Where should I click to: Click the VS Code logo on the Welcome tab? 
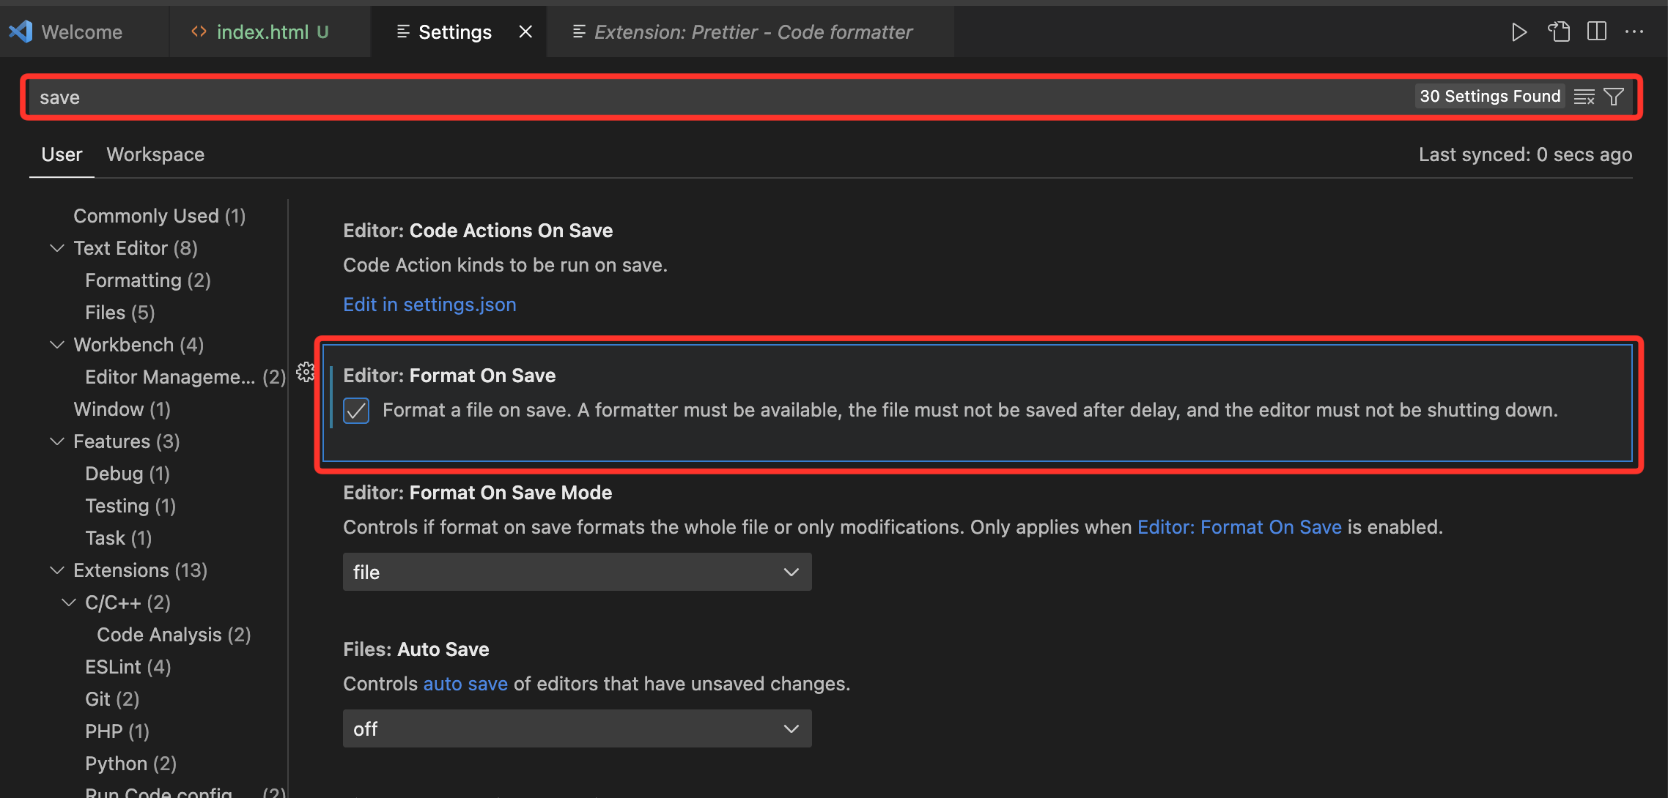point(20,31)
